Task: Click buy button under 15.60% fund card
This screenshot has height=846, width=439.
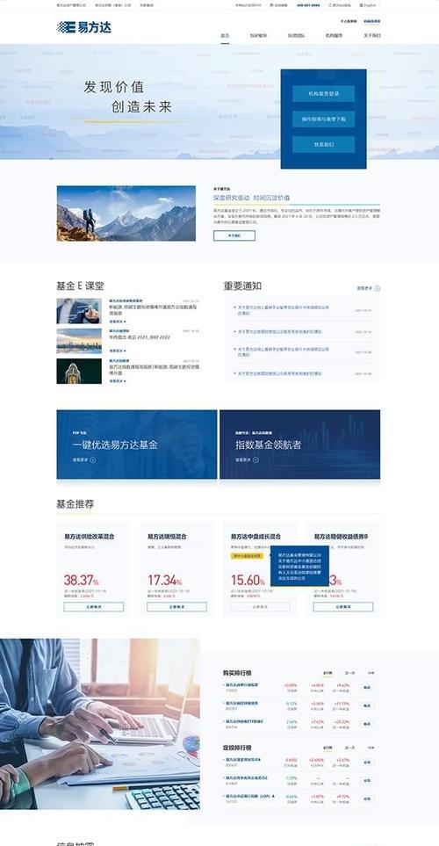Action: (260, 607)
